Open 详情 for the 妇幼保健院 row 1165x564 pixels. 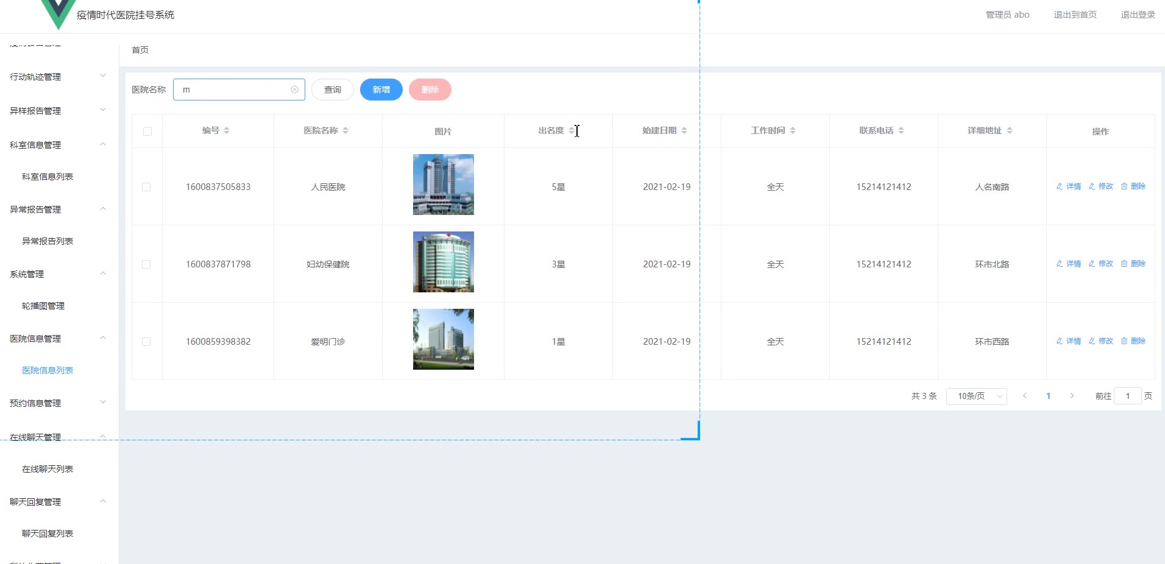[x=1069, y=264]
